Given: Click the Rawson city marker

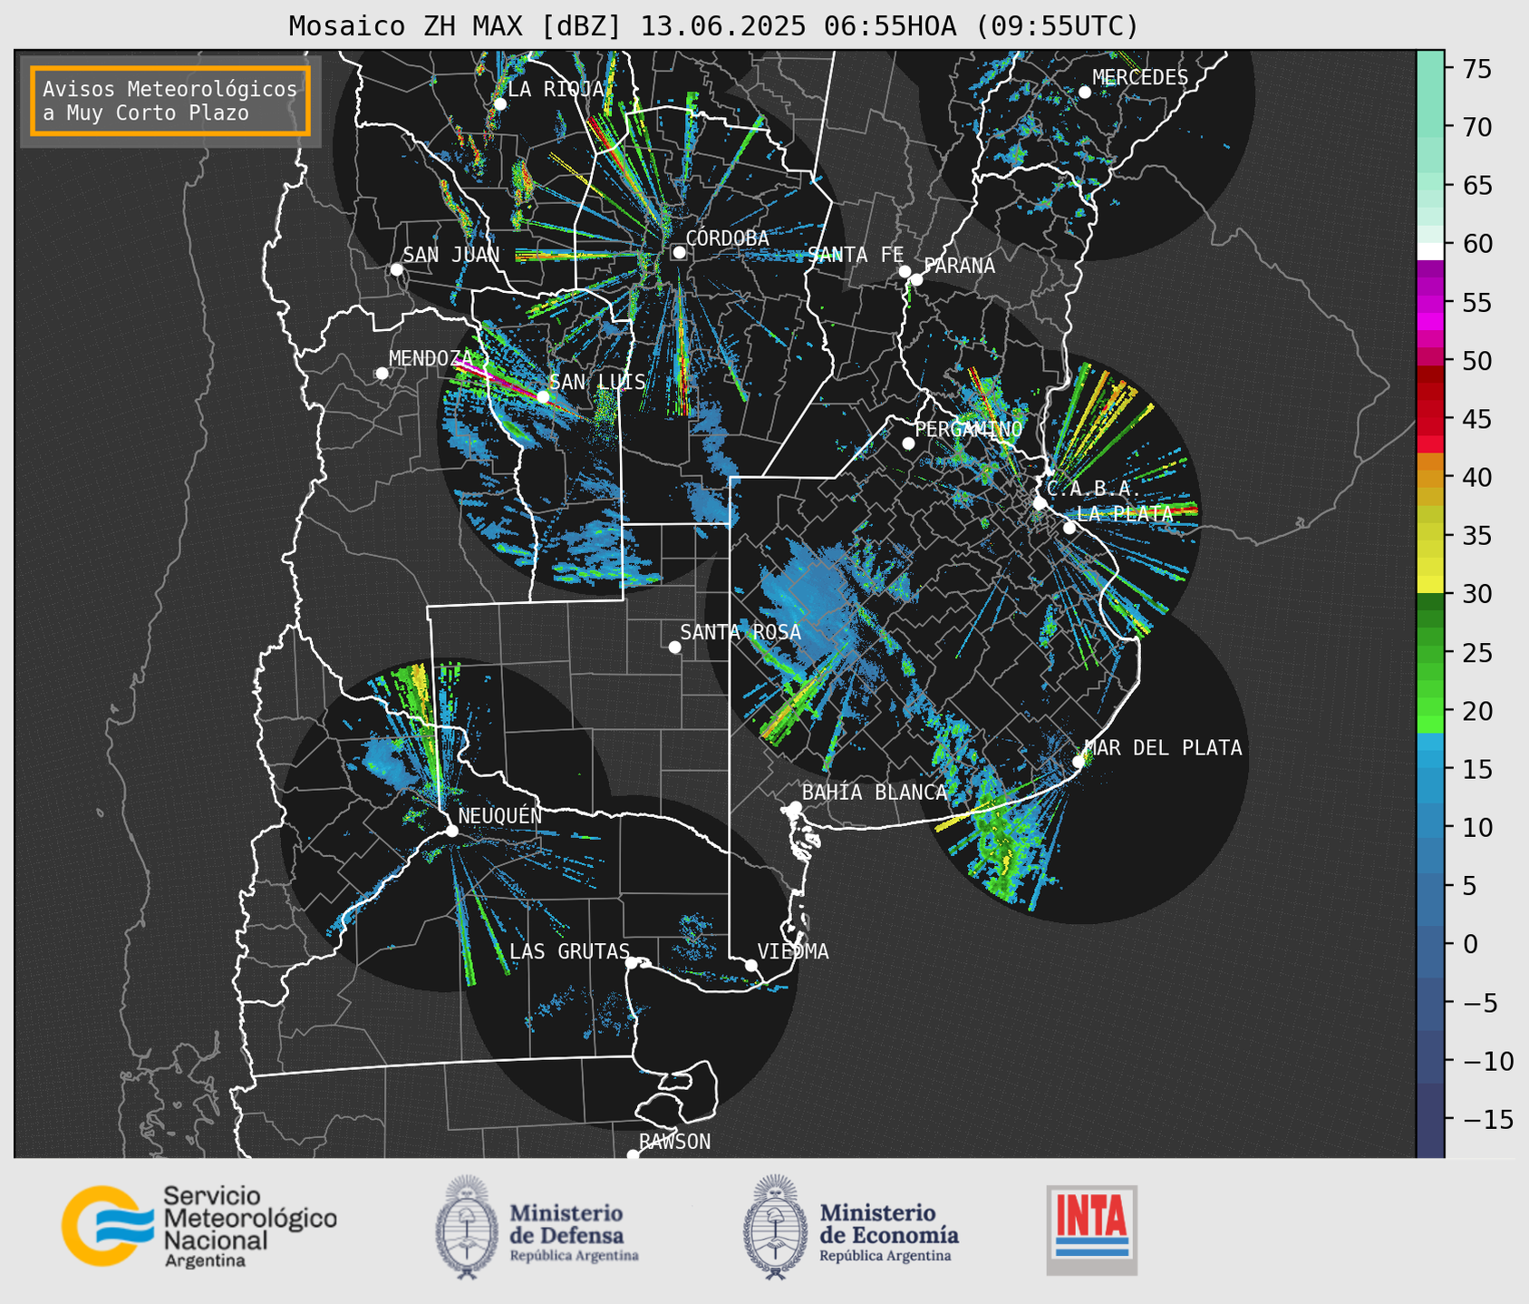Looking at the screenshot, I should 633,1154.
